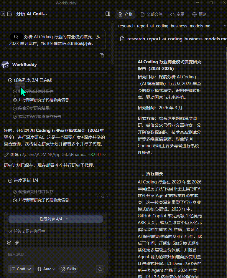Insert a mention with the @ icon
227x278 pixels.
[9, 243]
